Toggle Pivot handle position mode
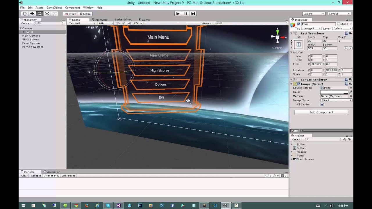 (70, 14)
